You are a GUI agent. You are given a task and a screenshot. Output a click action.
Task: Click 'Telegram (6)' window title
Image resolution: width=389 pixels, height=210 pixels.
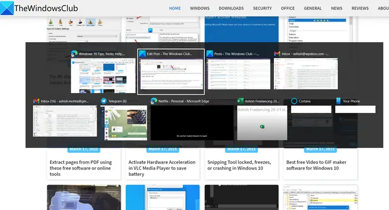(117, 101)
